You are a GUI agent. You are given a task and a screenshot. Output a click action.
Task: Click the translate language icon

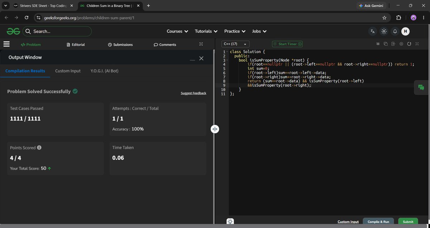coord(373,31)
